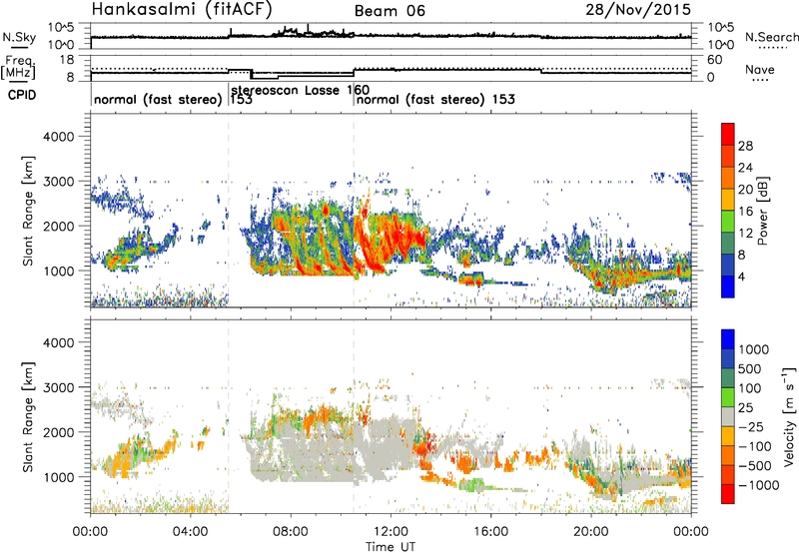
Task: Click the '4000' tick of the velocity panel
Action: click(59, 342)
